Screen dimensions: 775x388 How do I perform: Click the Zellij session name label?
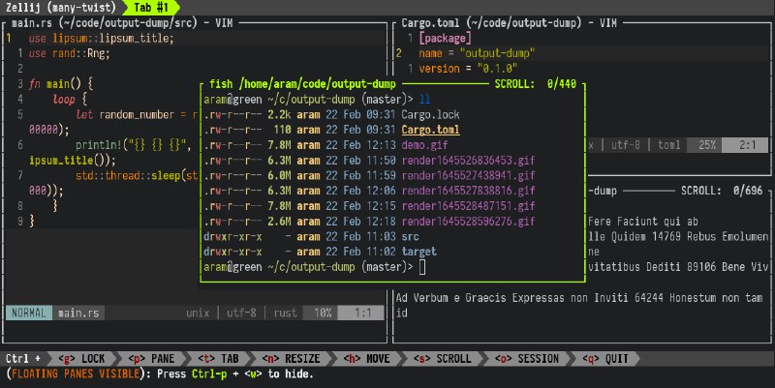[x=60, y=7]
